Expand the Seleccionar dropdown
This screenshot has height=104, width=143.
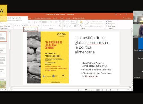tap(111, 26)
